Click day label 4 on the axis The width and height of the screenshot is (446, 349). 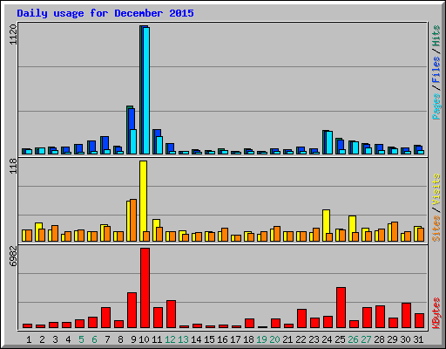(x=68, y=339)
